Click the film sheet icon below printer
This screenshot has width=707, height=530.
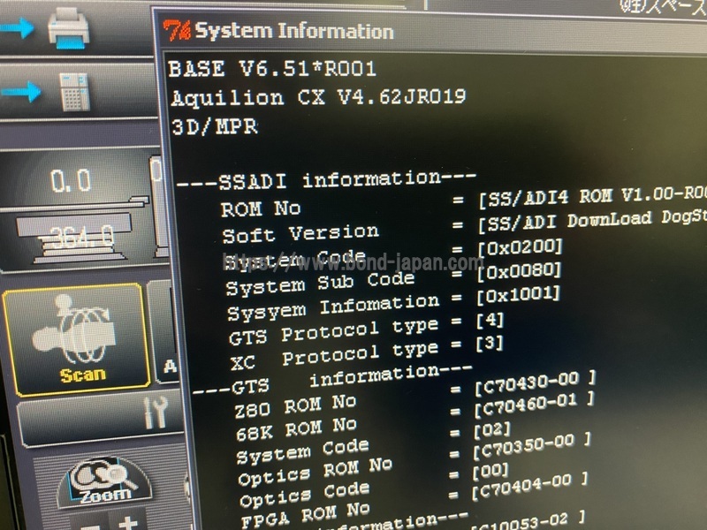point(76,92)
